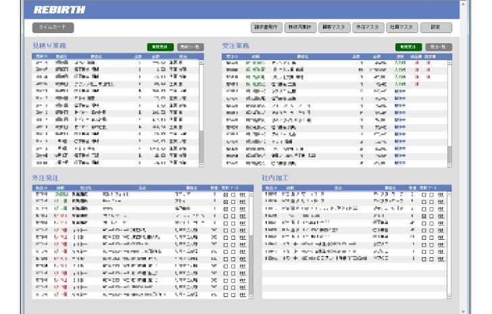Click the up arrow of 外注発注 scrollbar
Image resolution: width=492 pixels, height=314 pixels.
click(x=251, y=194)
